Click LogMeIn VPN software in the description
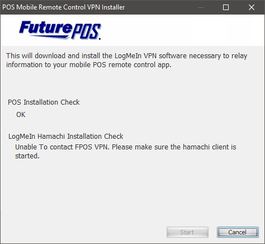Image resolution: width=265 pixels, height=244 pixels. point(150,56)
